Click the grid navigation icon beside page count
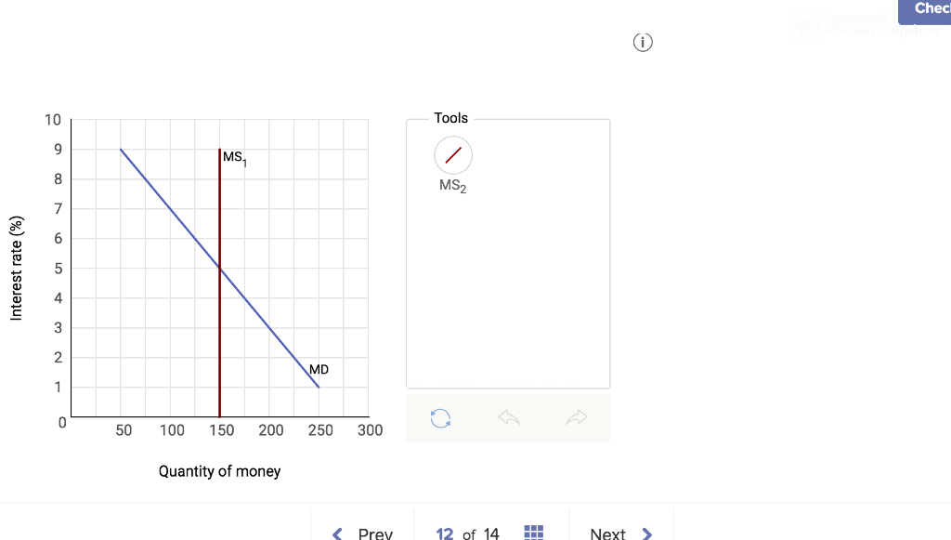The width and height of the screenshot is (951, 540). coord(534,532)
